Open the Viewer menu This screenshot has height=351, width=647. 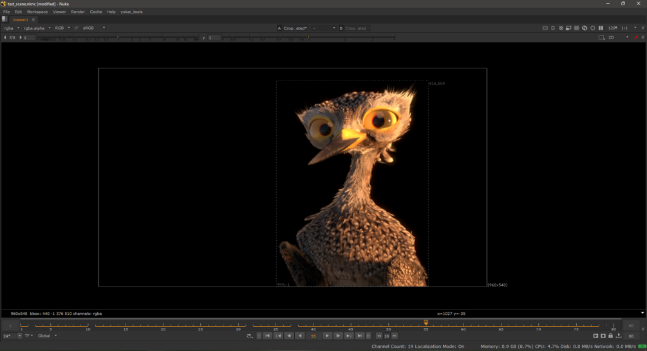click(59, 12)
